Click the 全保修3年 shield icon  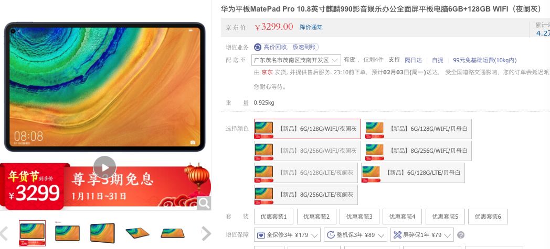pos(261,235)
